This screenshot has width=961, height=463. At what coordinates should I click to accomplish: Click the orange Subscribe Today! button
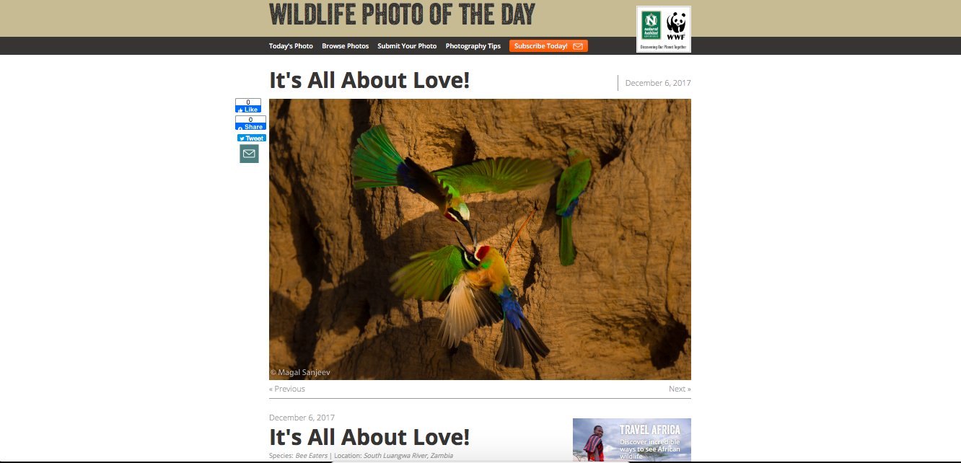(x=548, y=46)
